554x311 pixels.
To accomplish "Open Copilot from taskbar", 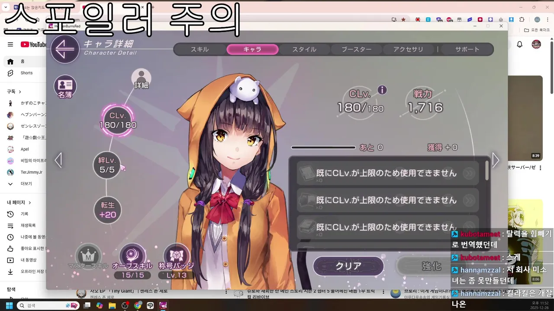I will (x=100, y=305).
